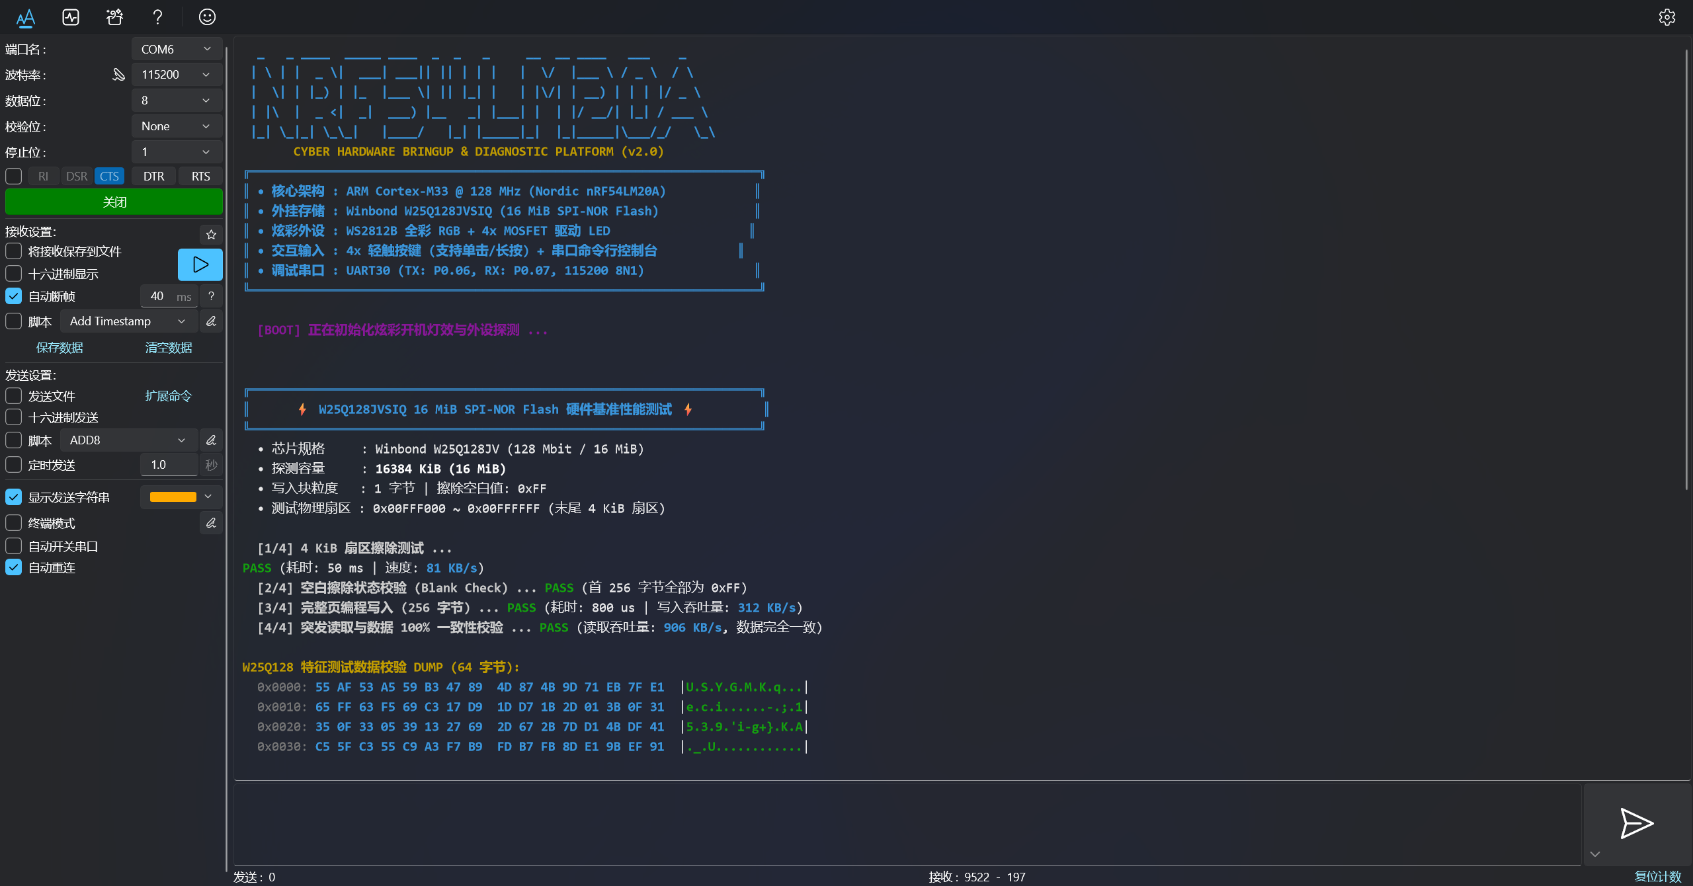Click the clear data link

(x=169, y=348)
